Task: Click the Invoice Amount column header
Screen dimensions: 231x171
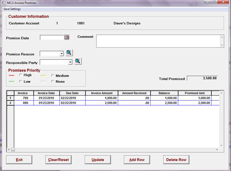Action: (x=102, y=93)
